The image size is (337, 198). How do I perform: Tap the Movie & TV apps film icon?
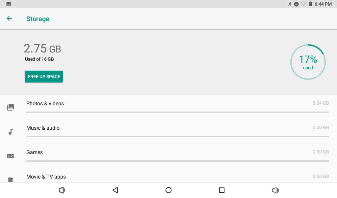11,180
